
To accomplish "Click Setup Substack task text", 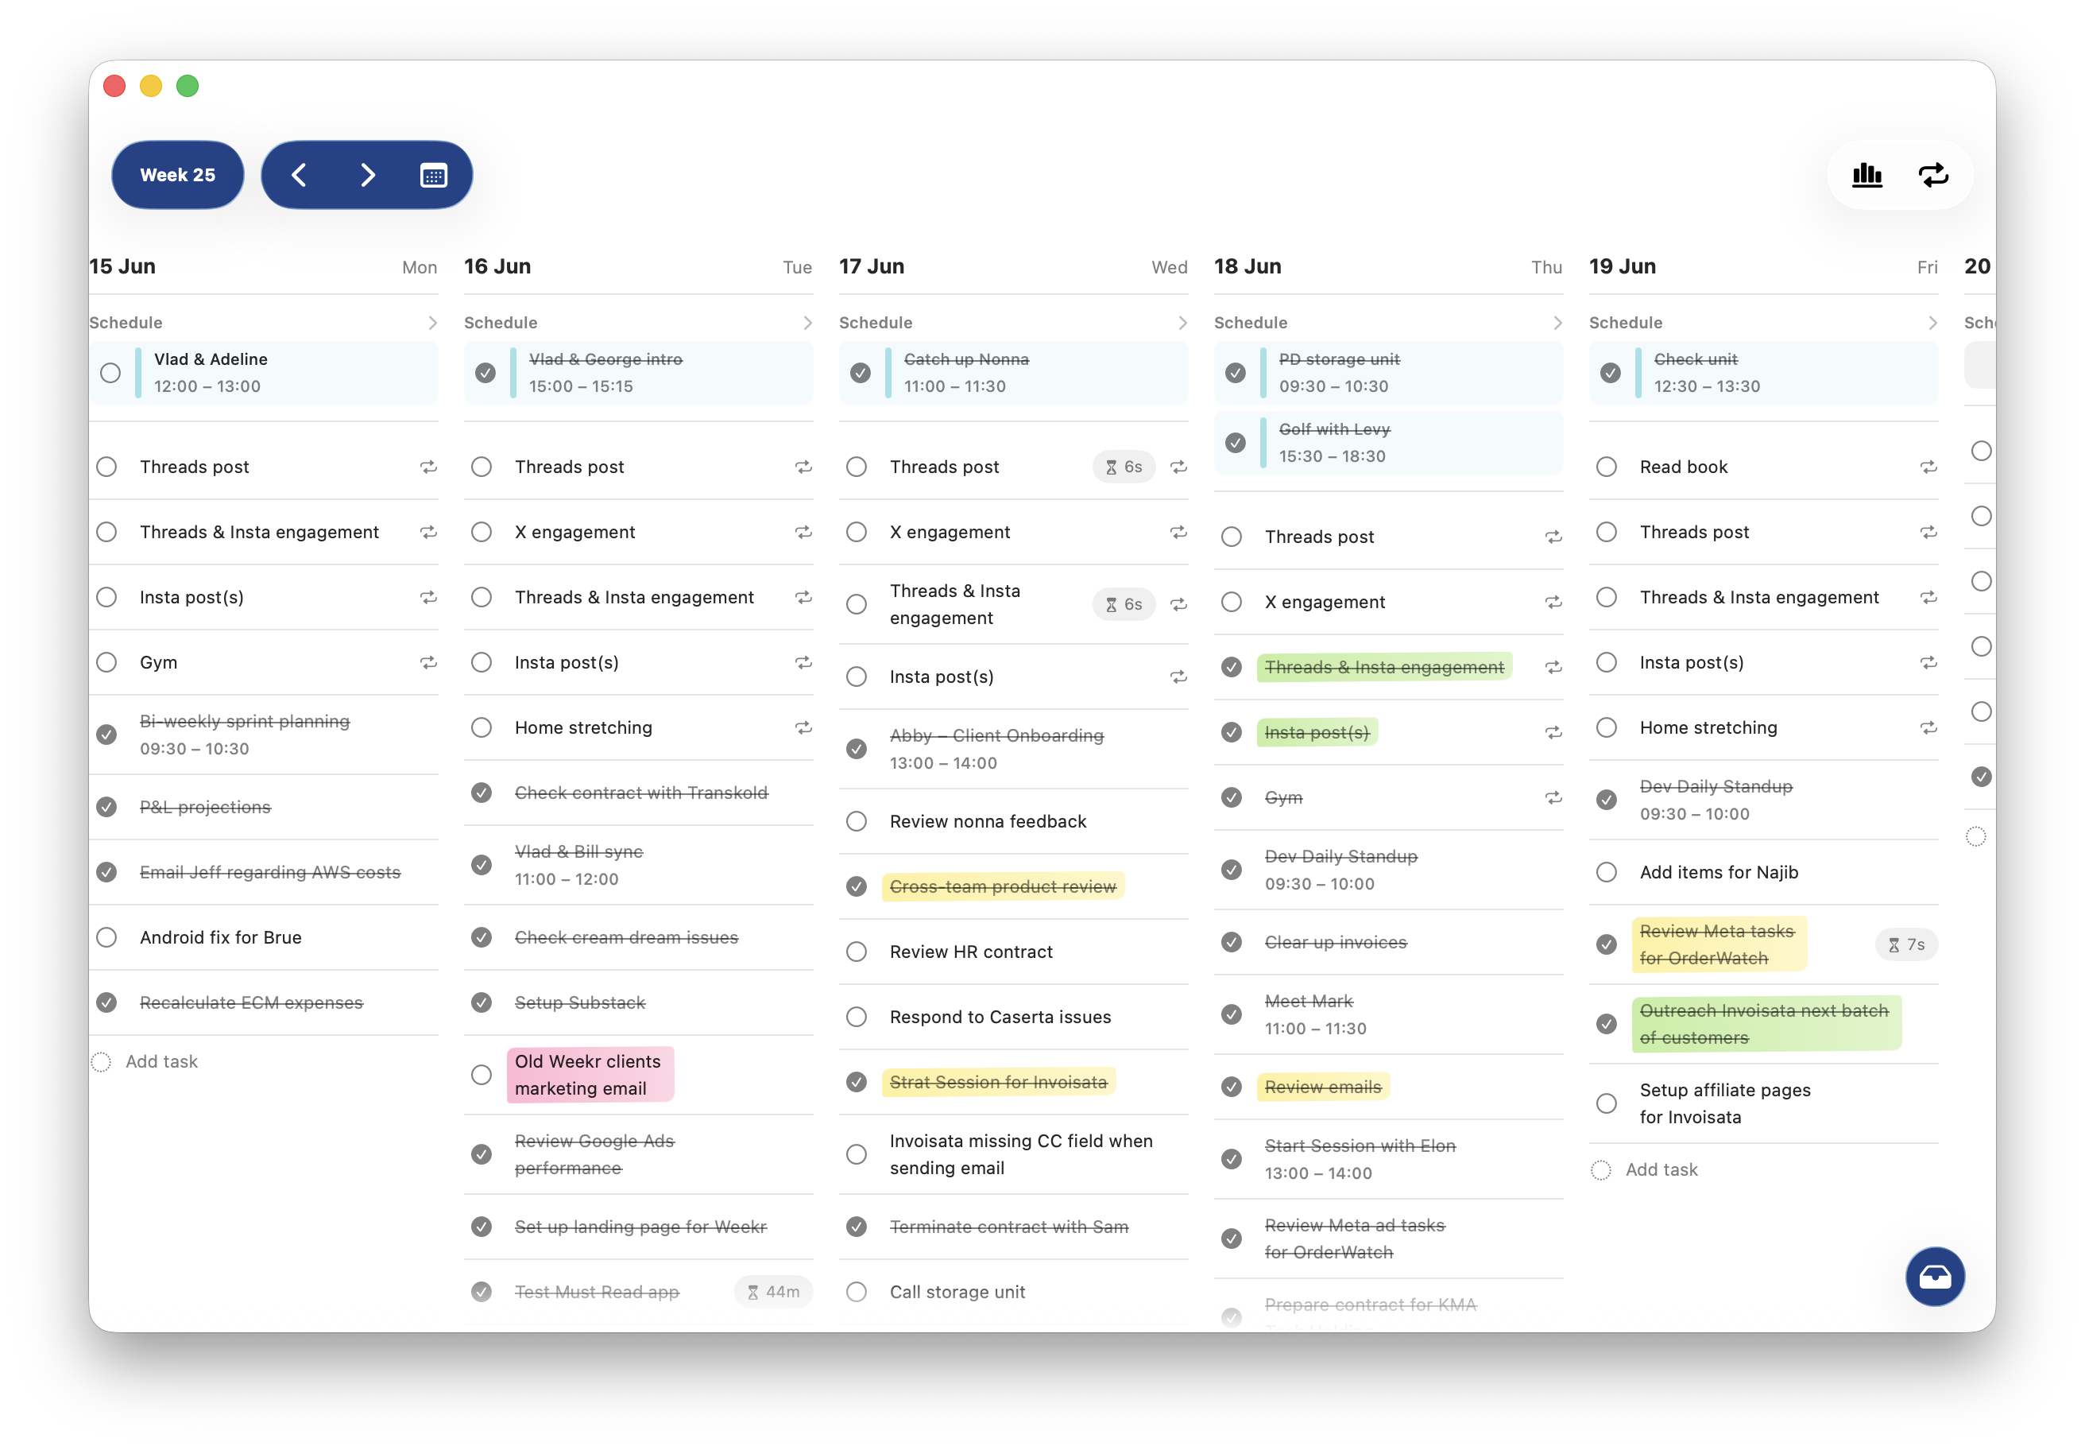I will [579, 1002].
